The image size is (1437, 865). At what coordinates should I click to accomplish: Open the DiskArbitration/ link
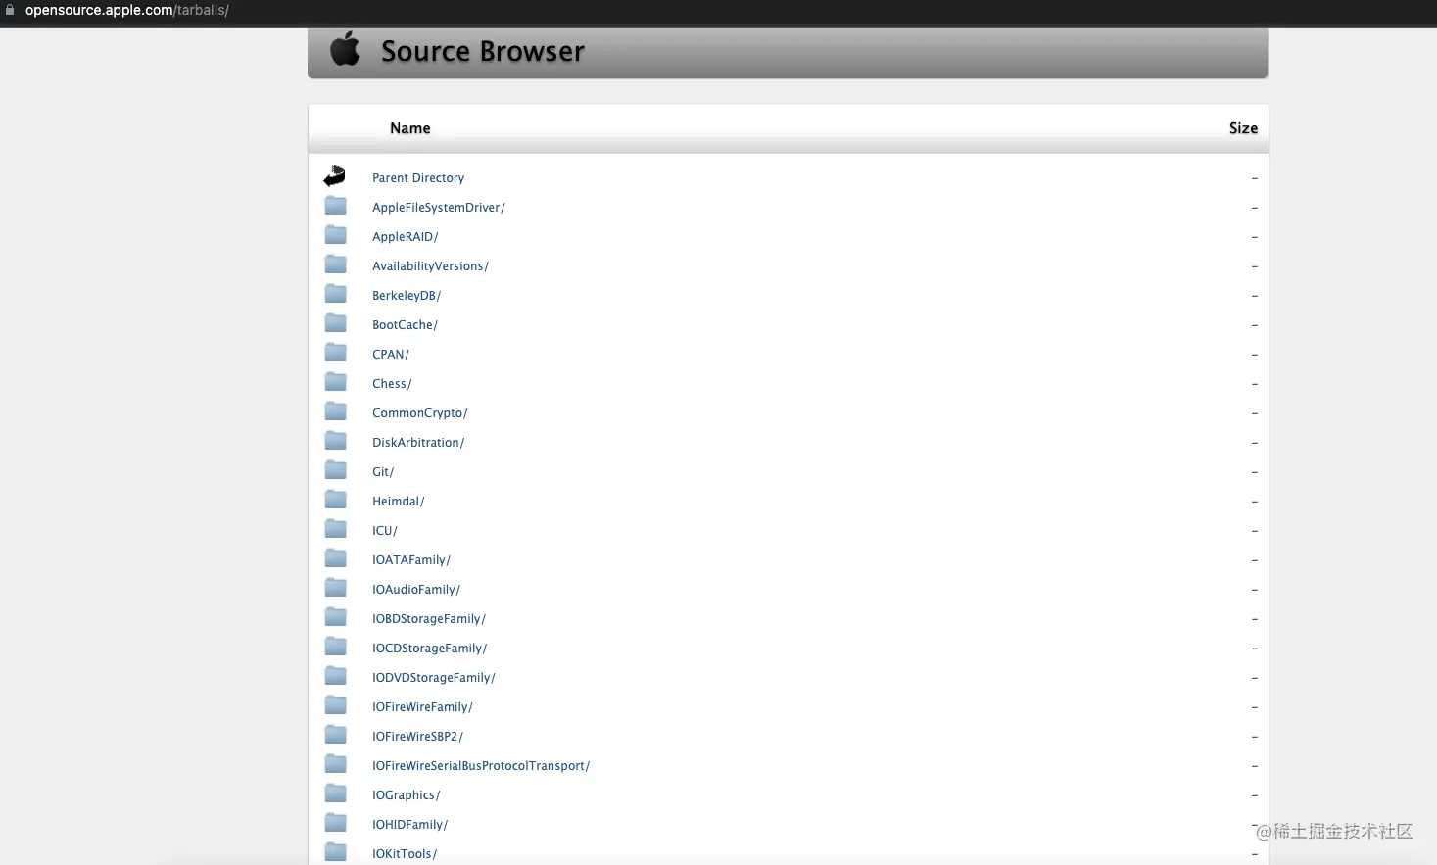[418, 443]
